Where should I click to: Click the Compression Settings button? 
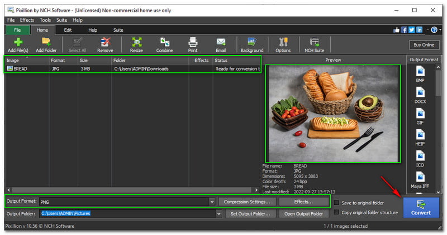point(246,202)
